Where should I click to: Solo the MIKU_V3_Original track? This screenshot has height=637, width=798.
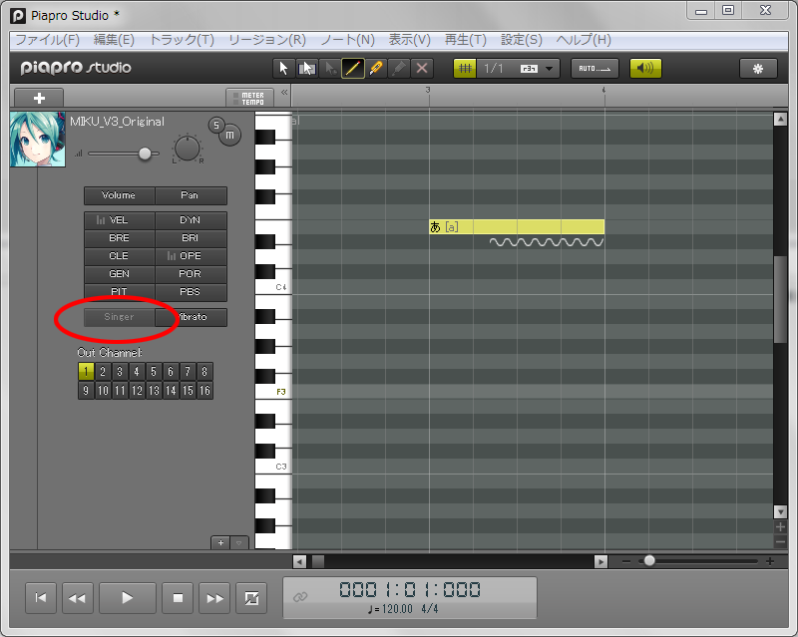click(216, 126)
